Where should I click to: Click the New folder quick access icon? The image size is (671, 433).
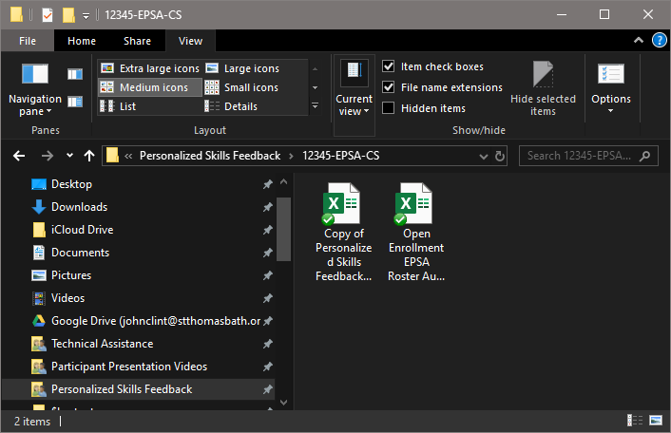tap(68, 15)
